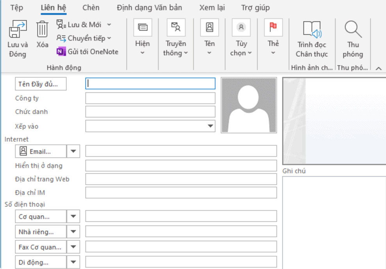Click the Chức danh input field
The image size is (386, 269).
click(150, 111)
